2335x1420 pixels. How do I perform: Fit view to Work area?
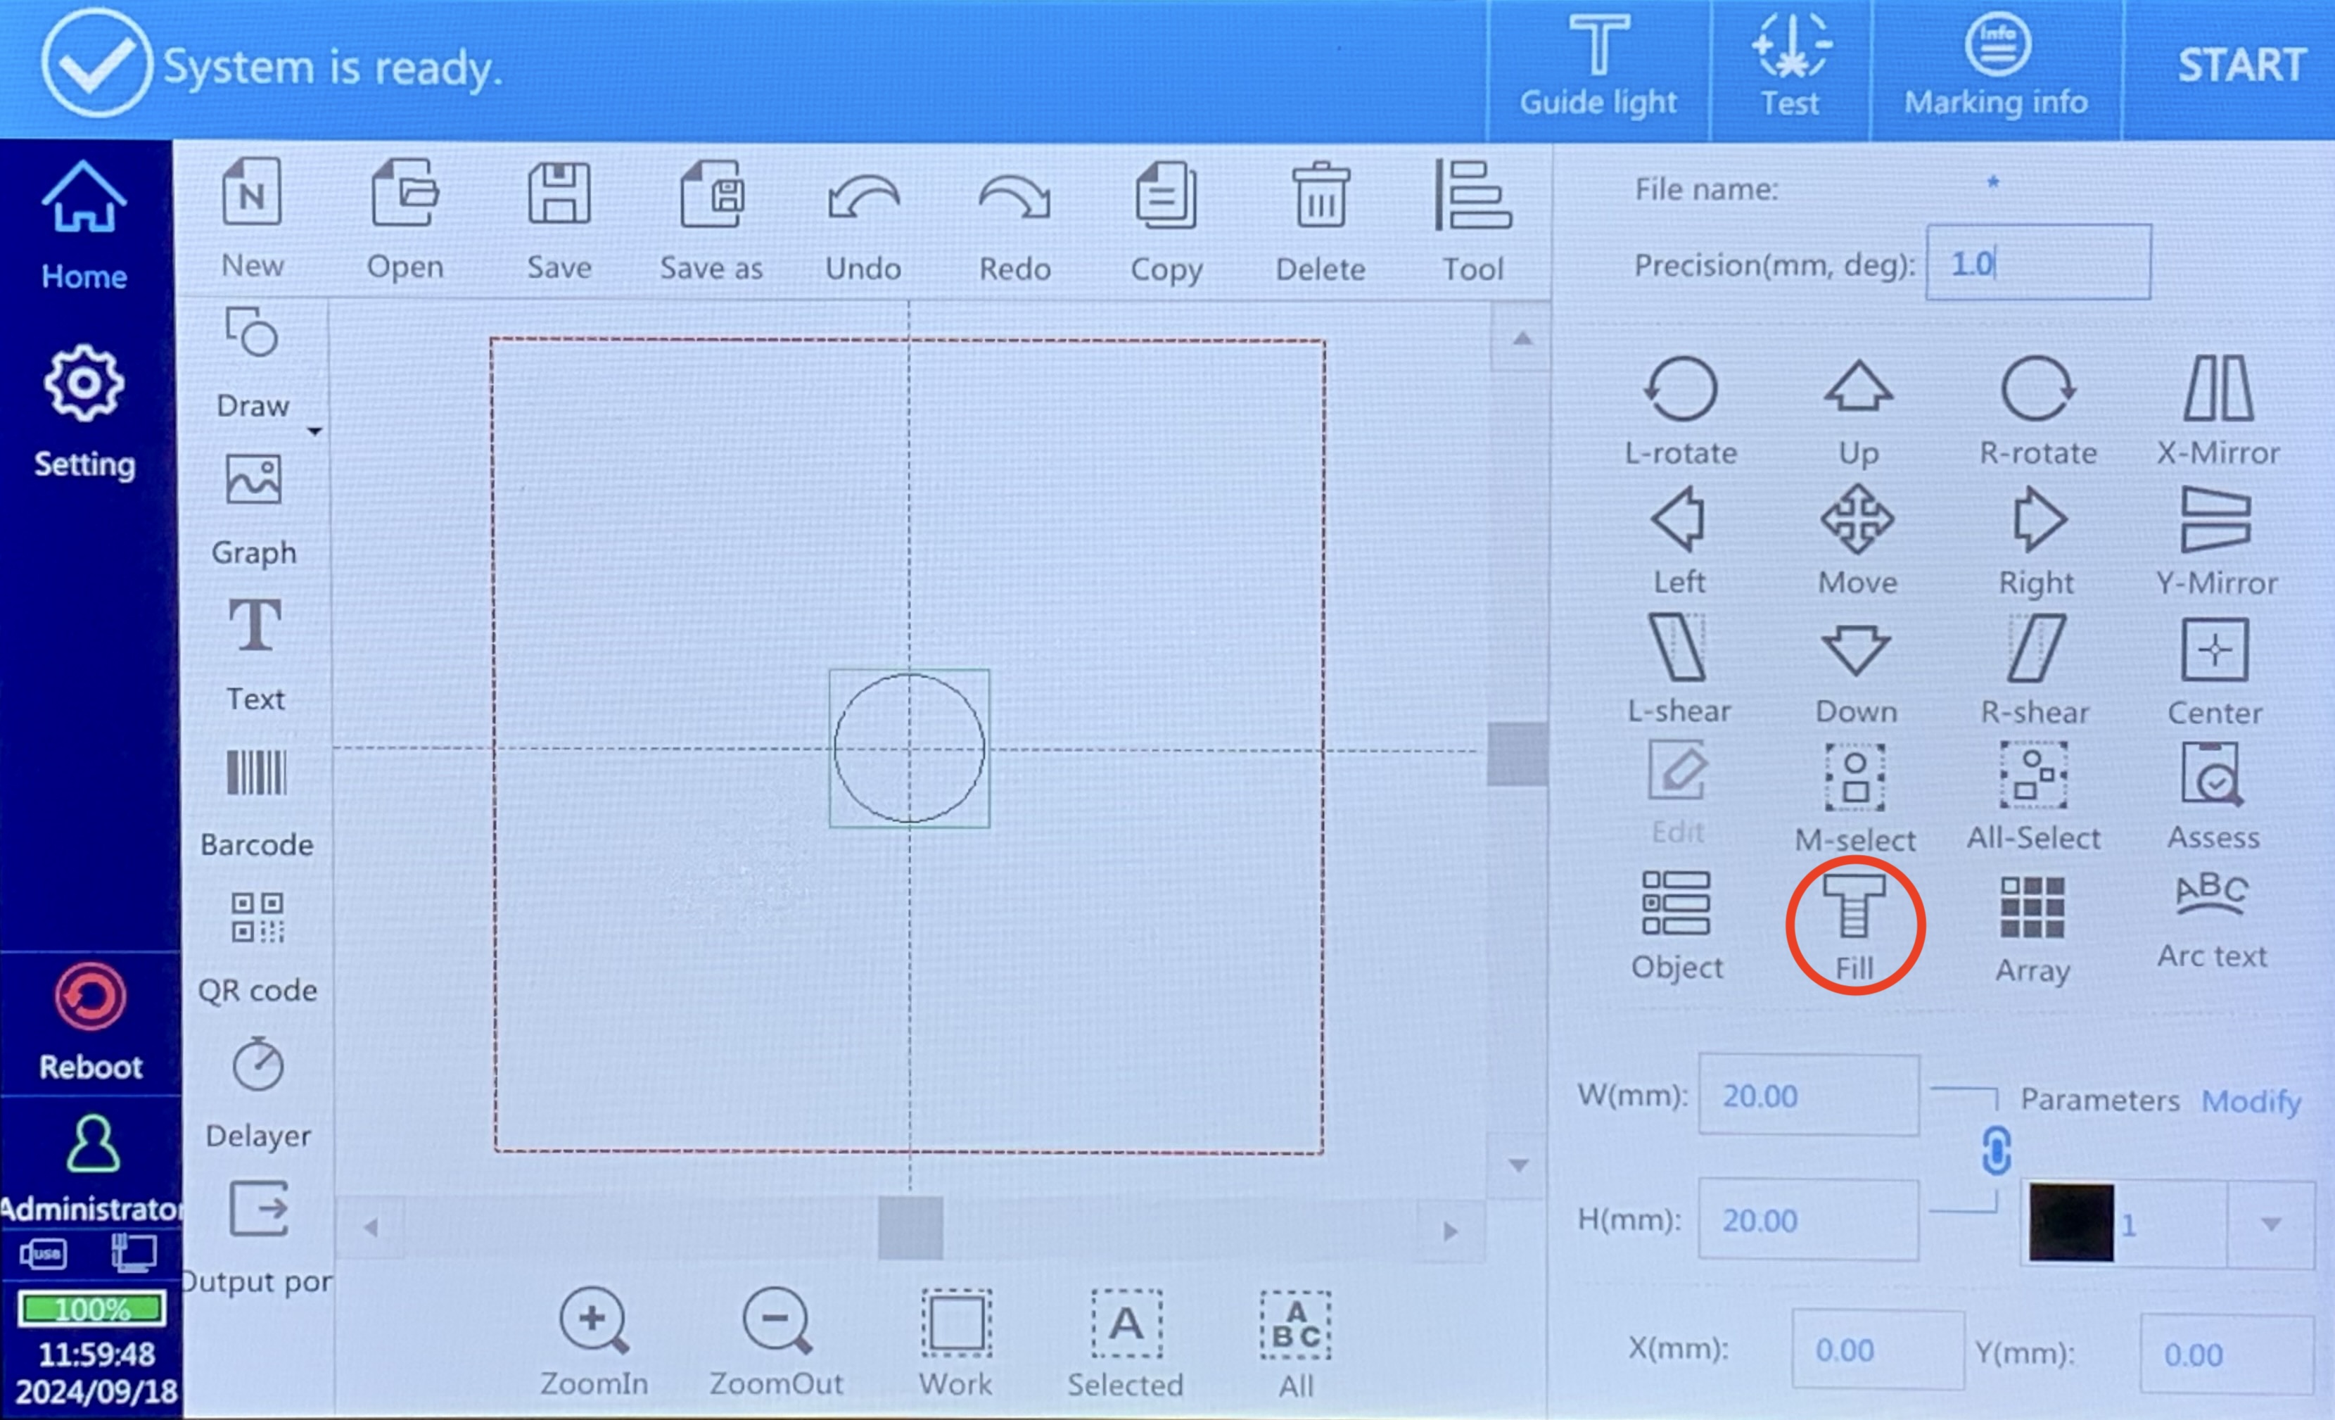click(x=956, y=1343)
